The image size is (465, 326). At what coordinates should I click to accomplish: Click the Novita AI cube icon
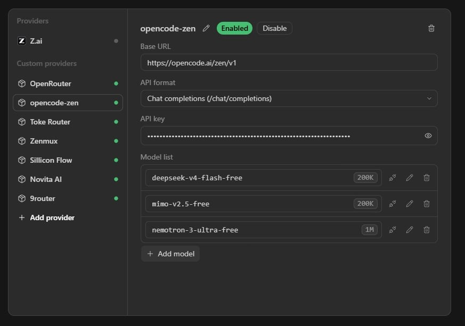click(x=22, y=179)
